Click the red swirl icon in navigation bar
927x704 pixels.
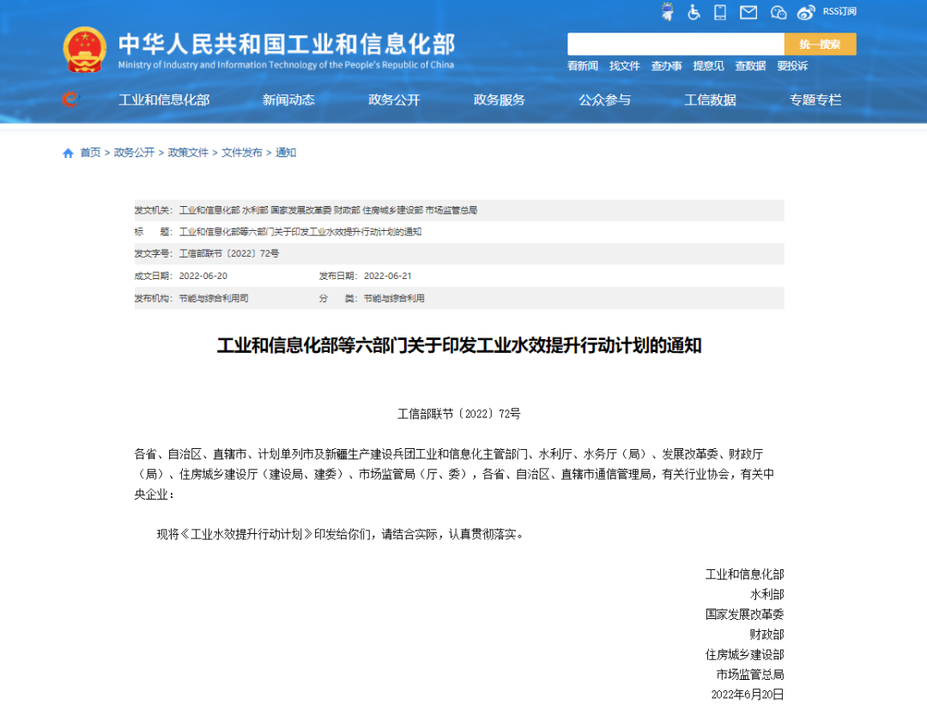pos(70,100)
